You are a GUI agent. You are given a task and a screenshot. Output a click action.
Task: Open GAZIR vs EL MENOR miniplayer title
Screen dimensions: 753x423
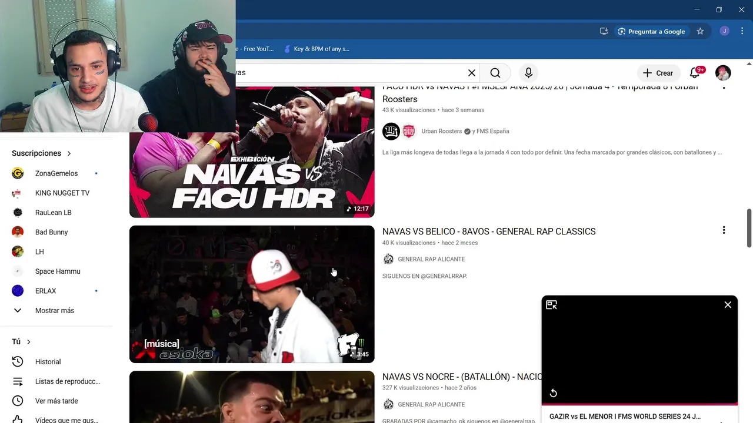[x=625, y=417]
